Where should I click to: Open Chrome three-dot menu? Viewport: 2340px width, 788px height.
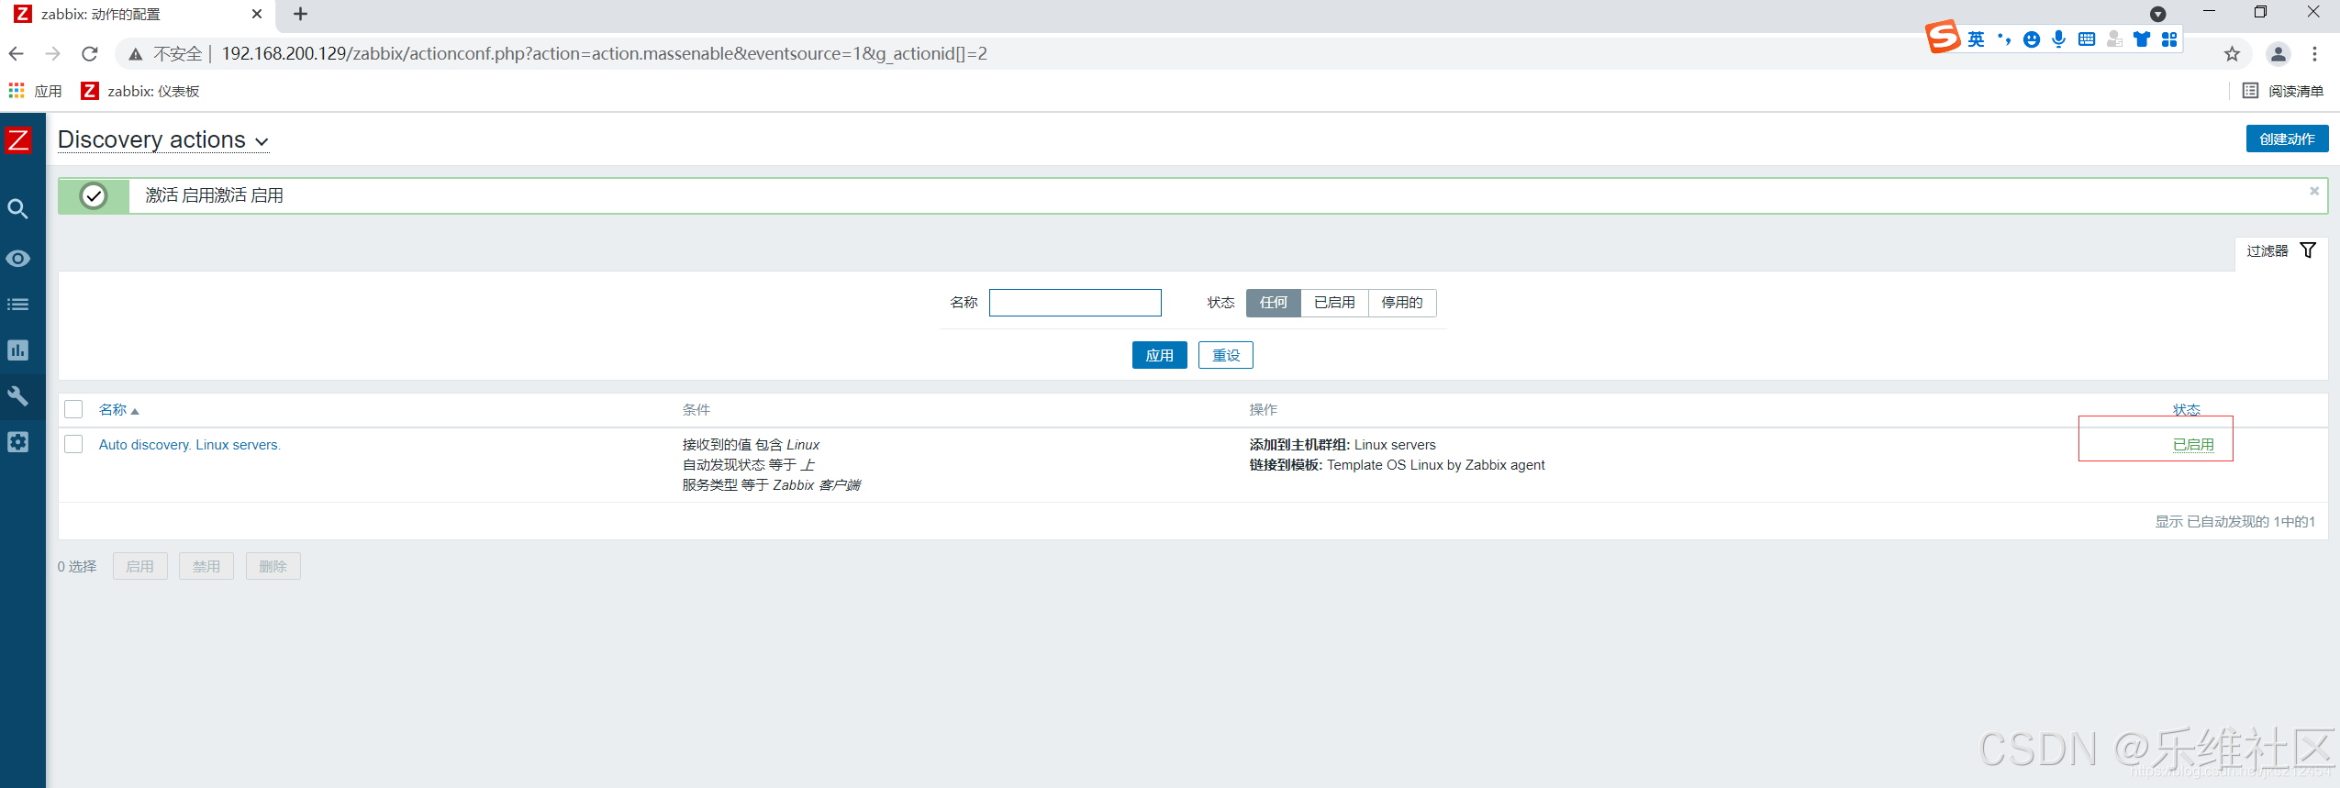coord(2315,54)
